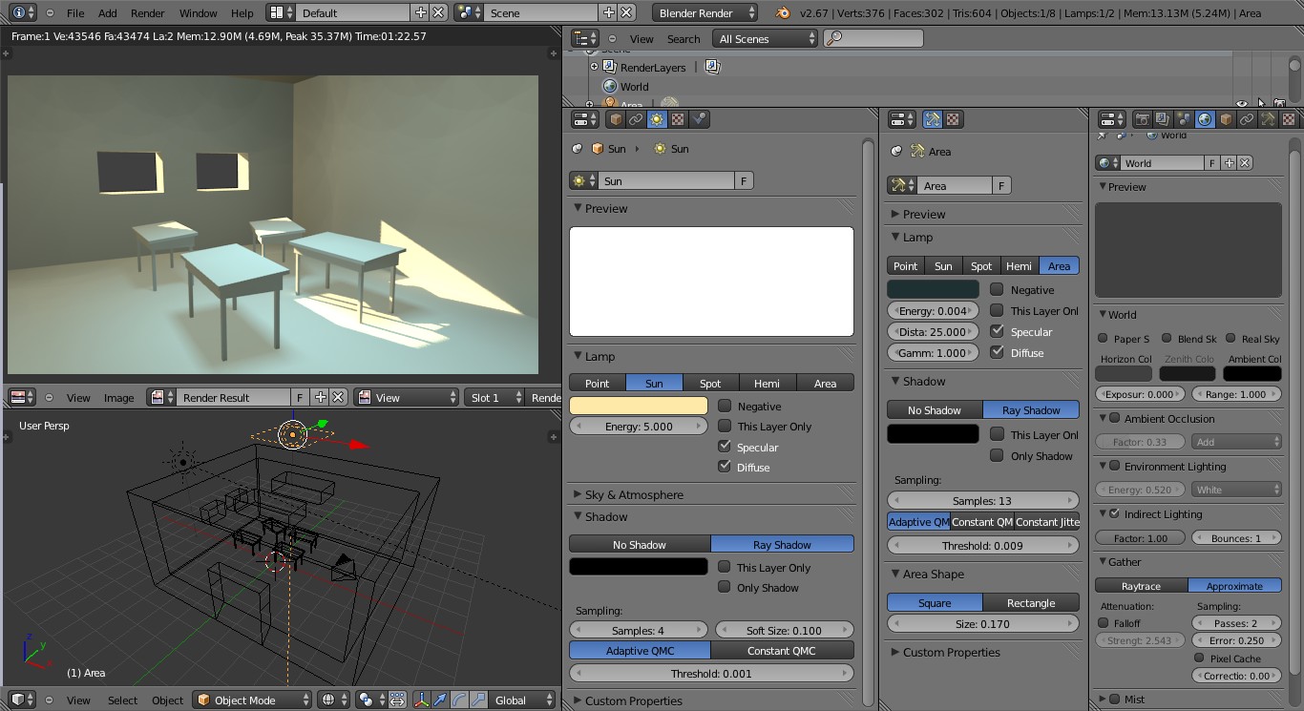Toggle Diffuse checkbox in Area lamp panel
This screenshot has width=1304, height=711.
(x=997, y=352)
